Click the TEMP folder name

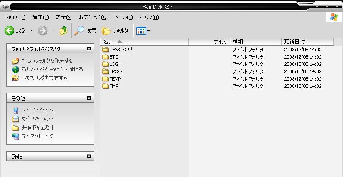pos(115,79)
